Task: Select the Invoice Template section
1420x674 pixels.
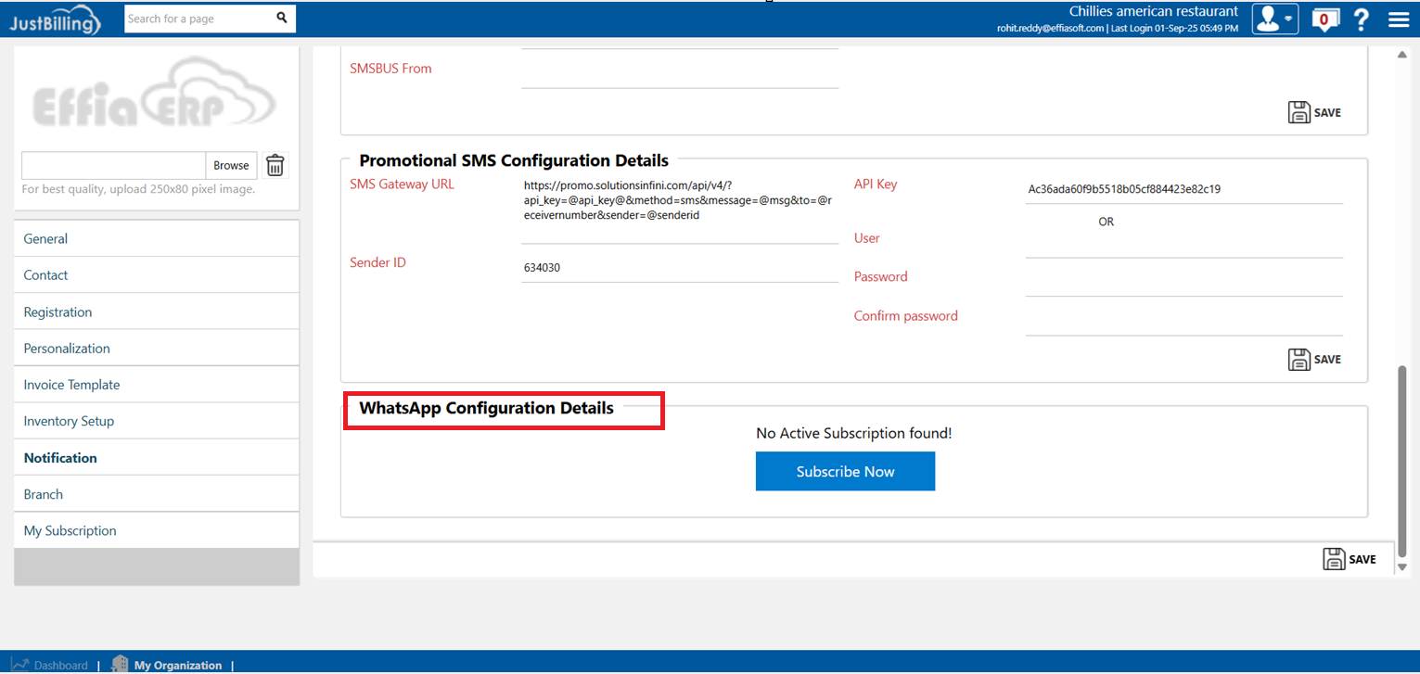Action: click(71, 385)
